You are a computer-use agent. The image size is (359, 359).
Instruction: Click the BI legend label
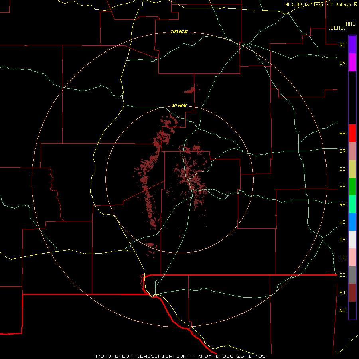click(x=342, y=293)
